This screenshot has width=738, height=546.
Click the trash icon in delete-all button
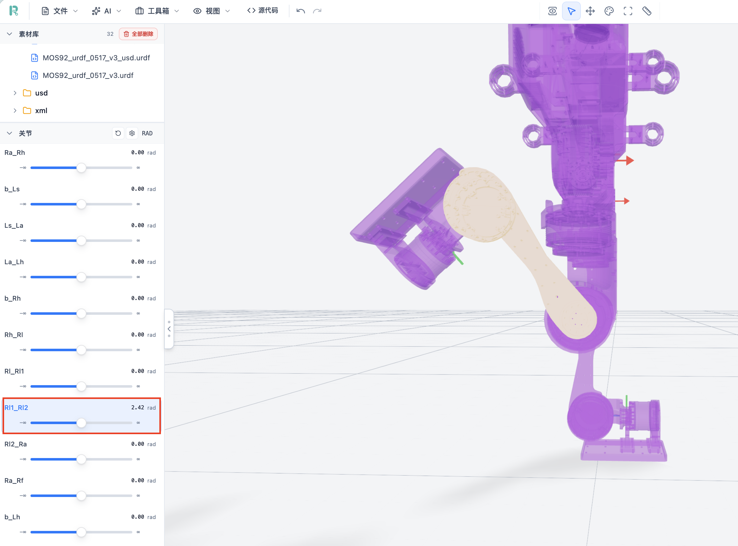pos(126,34)
